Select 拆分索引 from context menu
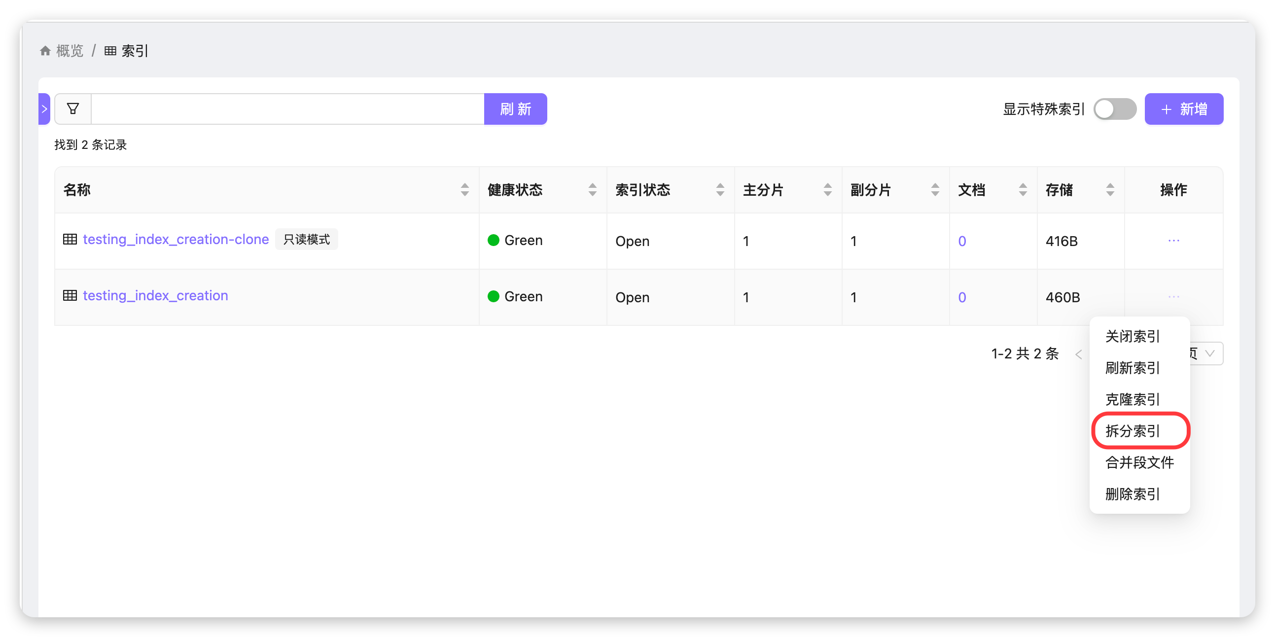1275x637 pixels. coord(1133,431)
